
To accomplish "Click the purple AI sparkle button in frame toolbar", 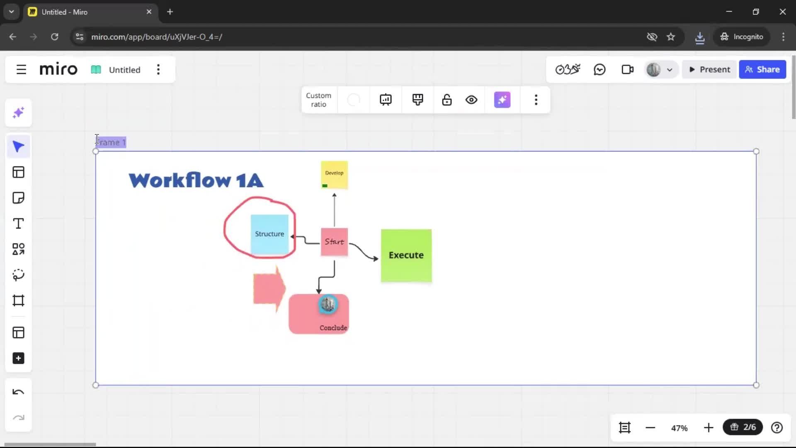I will coord(502,100).
